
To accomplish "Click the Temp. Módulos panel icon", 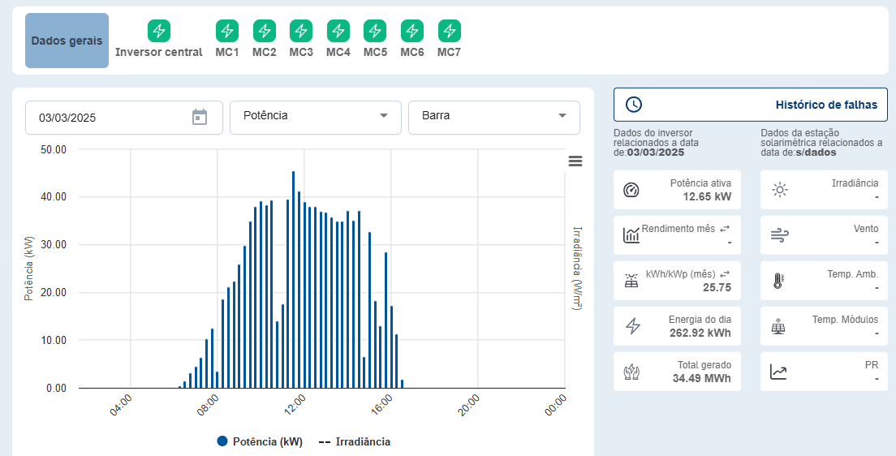I will pyautogui.click(x=778, y=325).
